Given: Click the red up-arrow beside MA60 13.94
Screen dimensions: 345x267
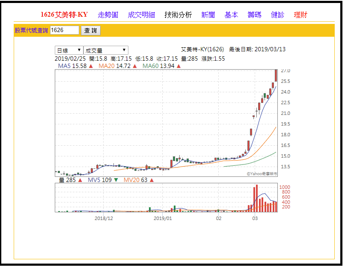Looking at the screenshot, I should (178, 66).
